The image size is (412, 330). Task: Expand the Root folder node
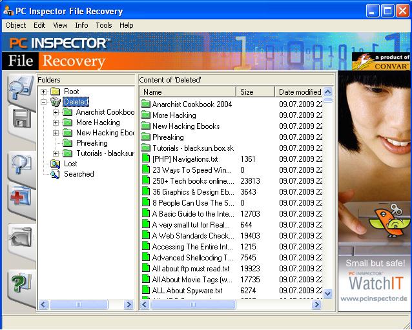tap(44, 92)
